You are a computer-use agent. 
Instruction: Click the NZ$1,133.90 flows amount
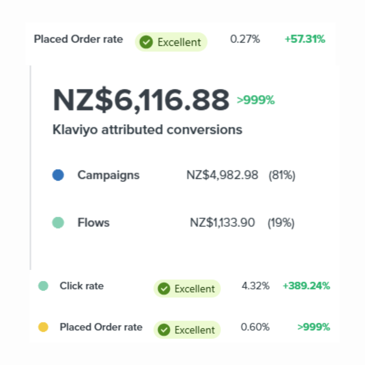222,223
